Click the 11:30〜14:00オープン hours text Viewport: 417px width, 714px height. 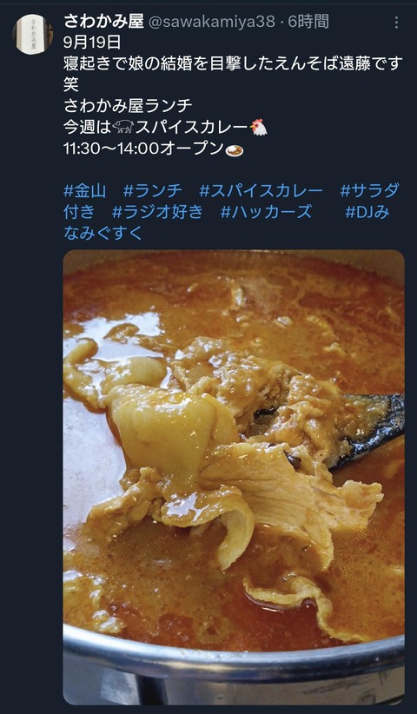[x=144, y=149]
